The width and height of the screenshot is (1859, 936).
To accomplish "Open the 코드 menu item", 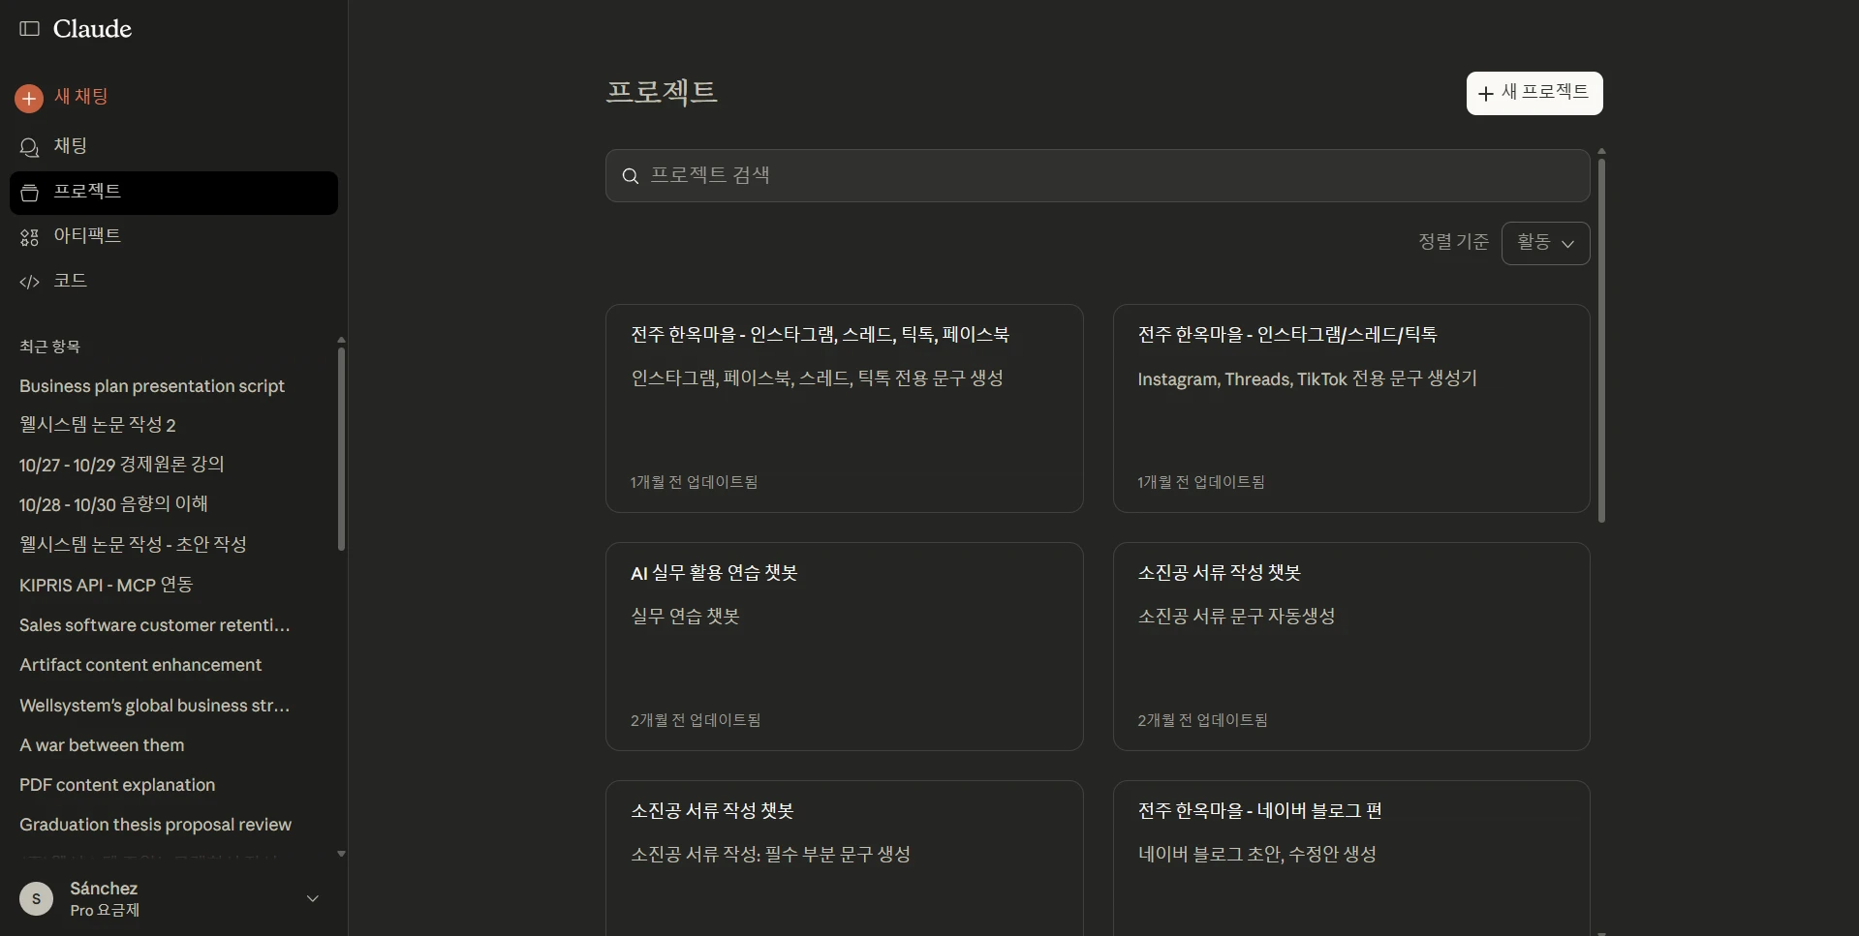I will pos(70,281).
